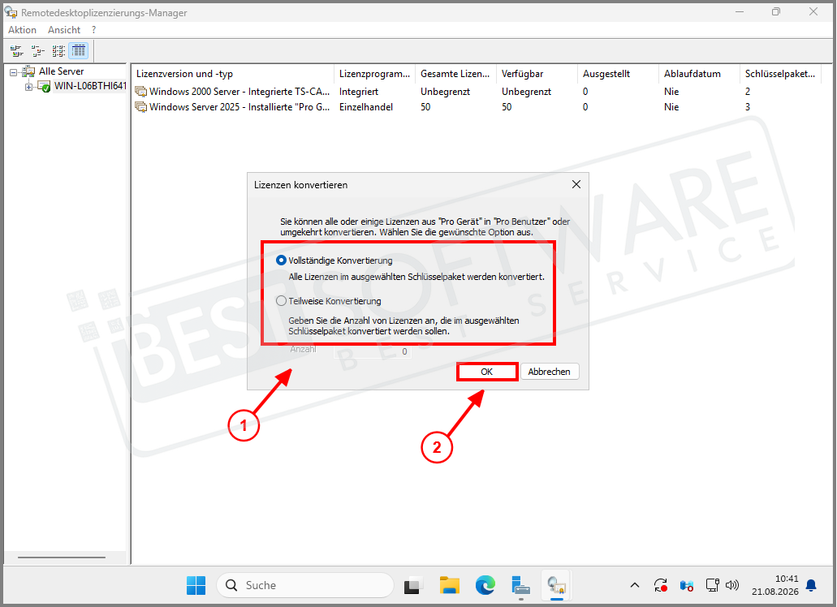Open the network status tray icon
This screenshot has height=607, width=837.
pos(712,585)
